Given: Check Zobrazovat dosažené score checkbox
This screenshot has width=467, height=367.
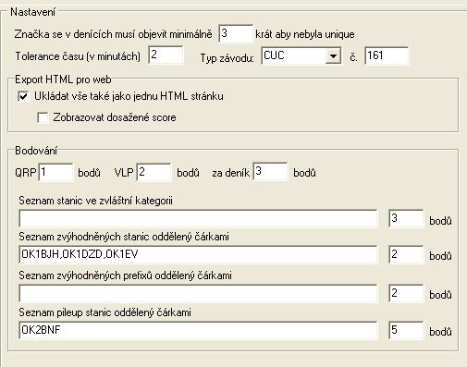Looking at the screenshot, I should click(x=43, y=117).
